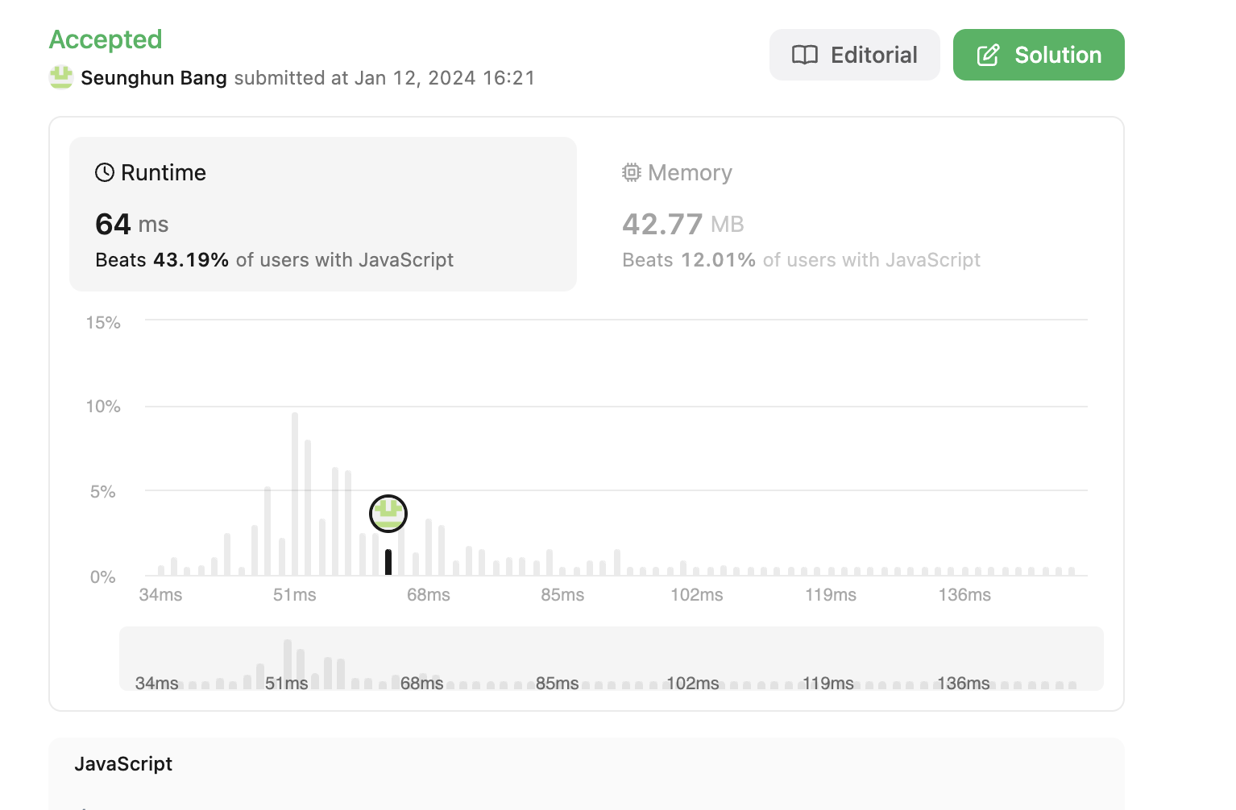Select the Runtime stats tab
The width and height of the screenshot is (1236, 810).
[323, 214]
